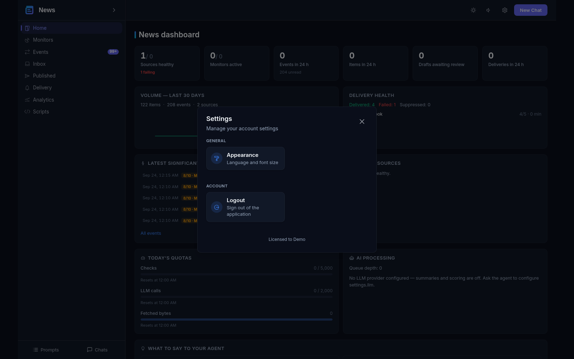This screenshot has height=359, width=574.
Task: Click the Fetched bytes progress bar
Action: click(236, 320)
